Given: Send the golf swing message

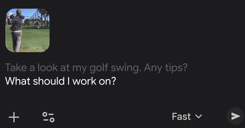Looking at the screenshot, I should click(235, 116).
